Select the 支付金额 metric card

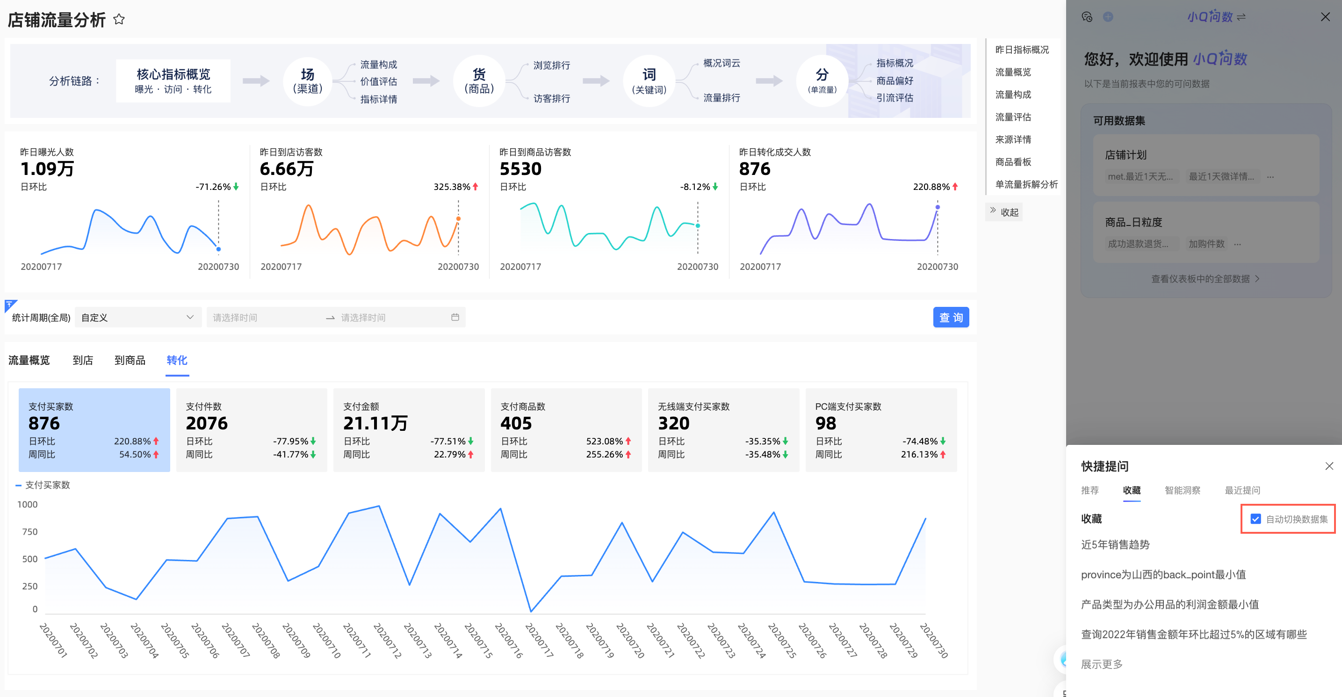pos(408,429)
